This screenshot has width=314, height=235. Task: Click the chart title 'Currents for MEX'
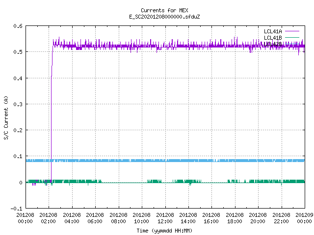164,10
